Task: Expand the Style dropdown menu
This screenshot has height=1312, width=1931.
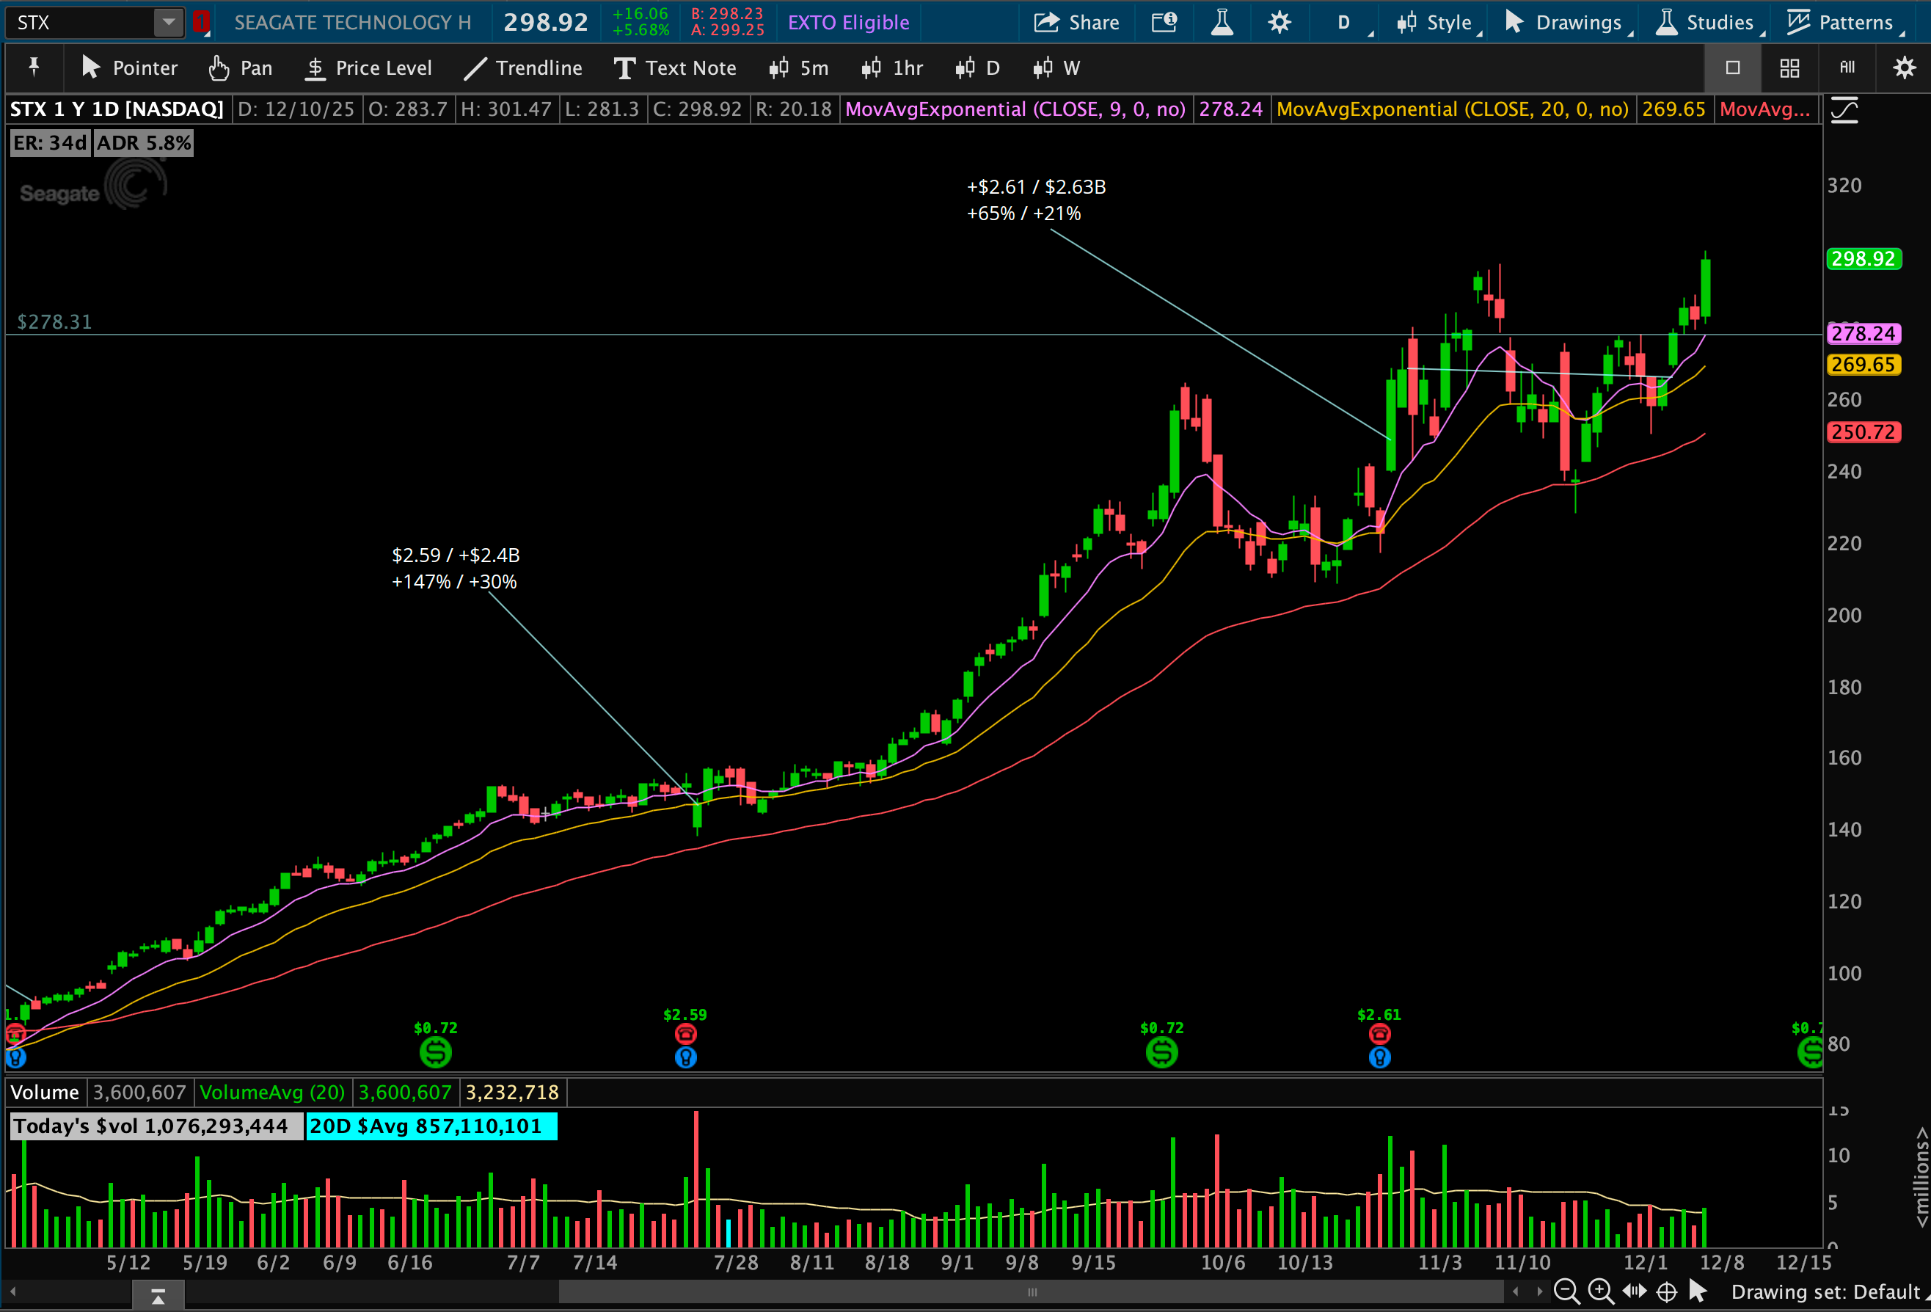Action: [1438, 23]
